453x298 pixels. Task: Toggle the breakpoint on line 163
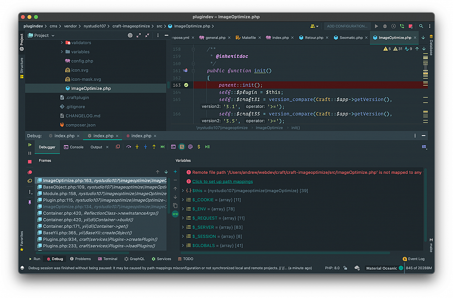coord(186,85)
